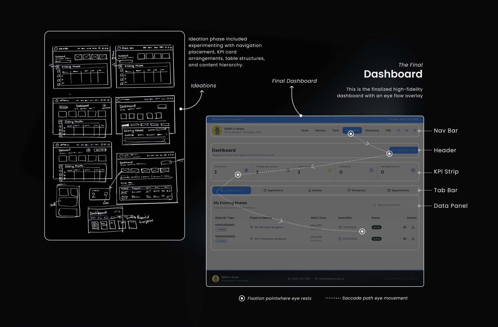View KHATA2024002 via the eye icon
Viewport: 498px width, 327px height.
click(404, 239)
